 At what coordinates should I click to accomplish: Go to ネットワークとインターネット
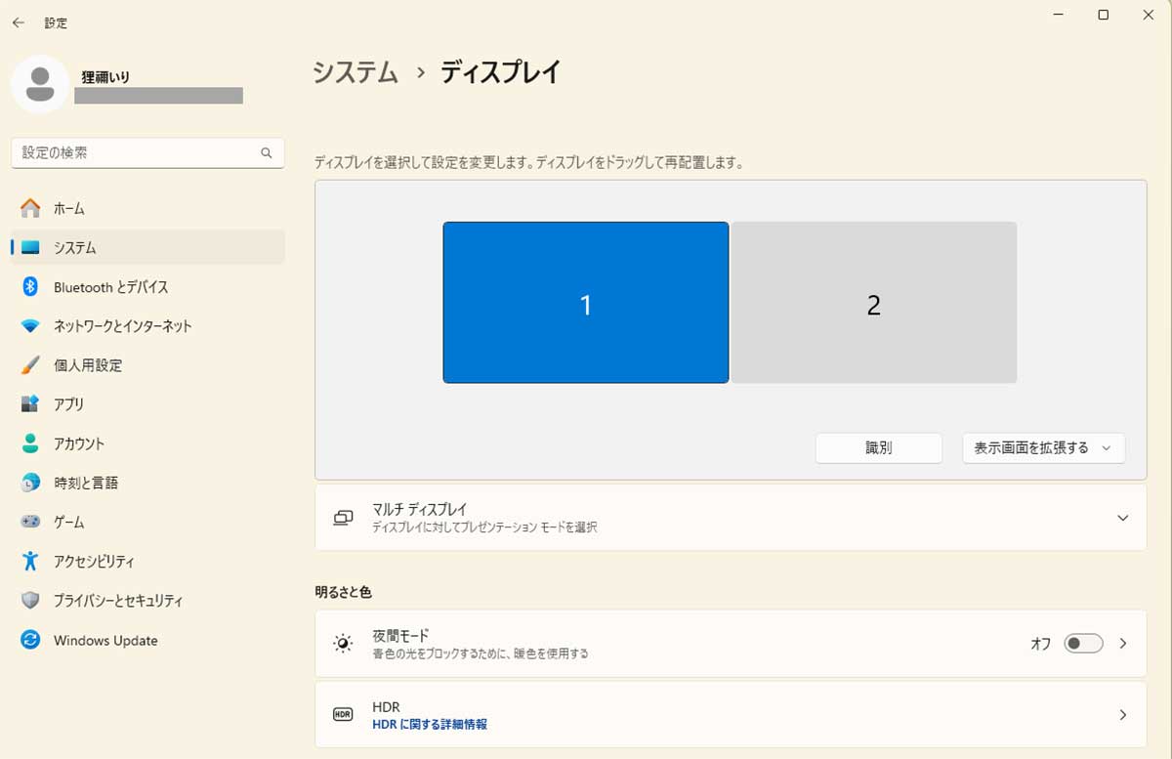click(x=147, y=326)
